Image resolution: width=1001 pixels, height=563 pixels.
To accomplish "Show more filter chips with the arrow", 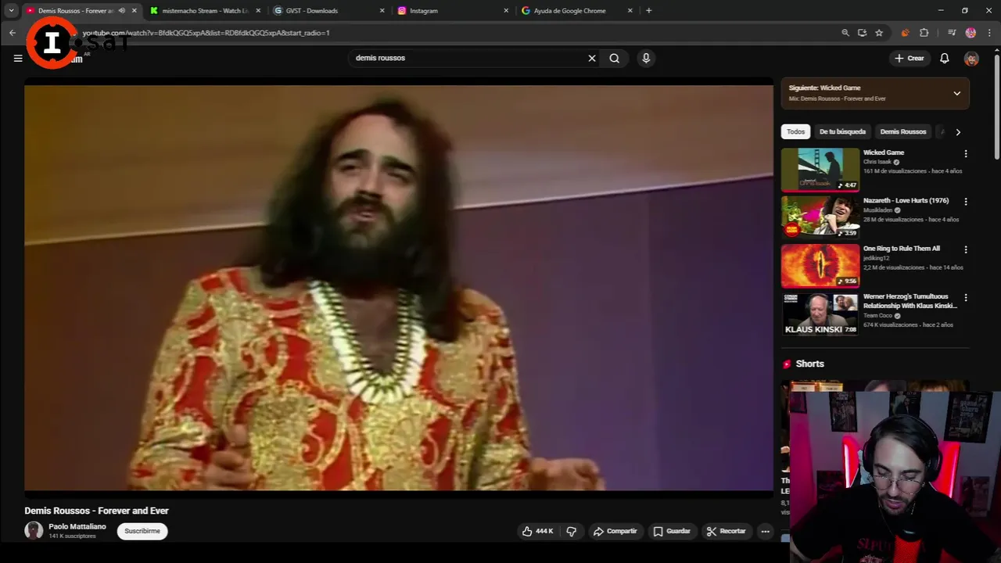I will tap(958, 132).
